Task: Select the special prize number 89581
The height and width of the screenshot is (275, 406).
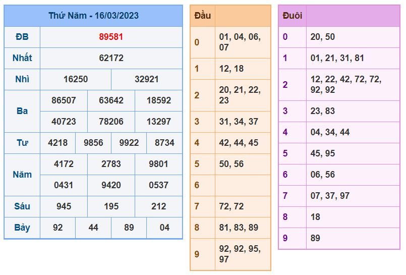Action: 111,37
